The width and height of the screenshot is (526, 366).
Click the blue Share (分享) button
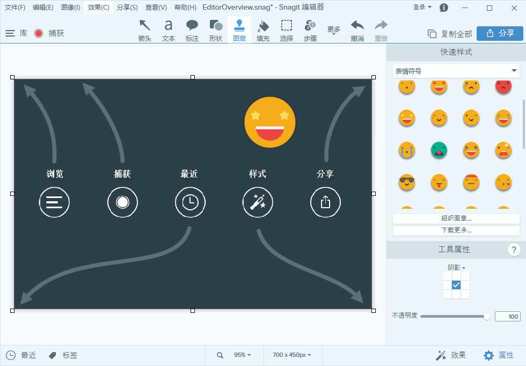500,33
